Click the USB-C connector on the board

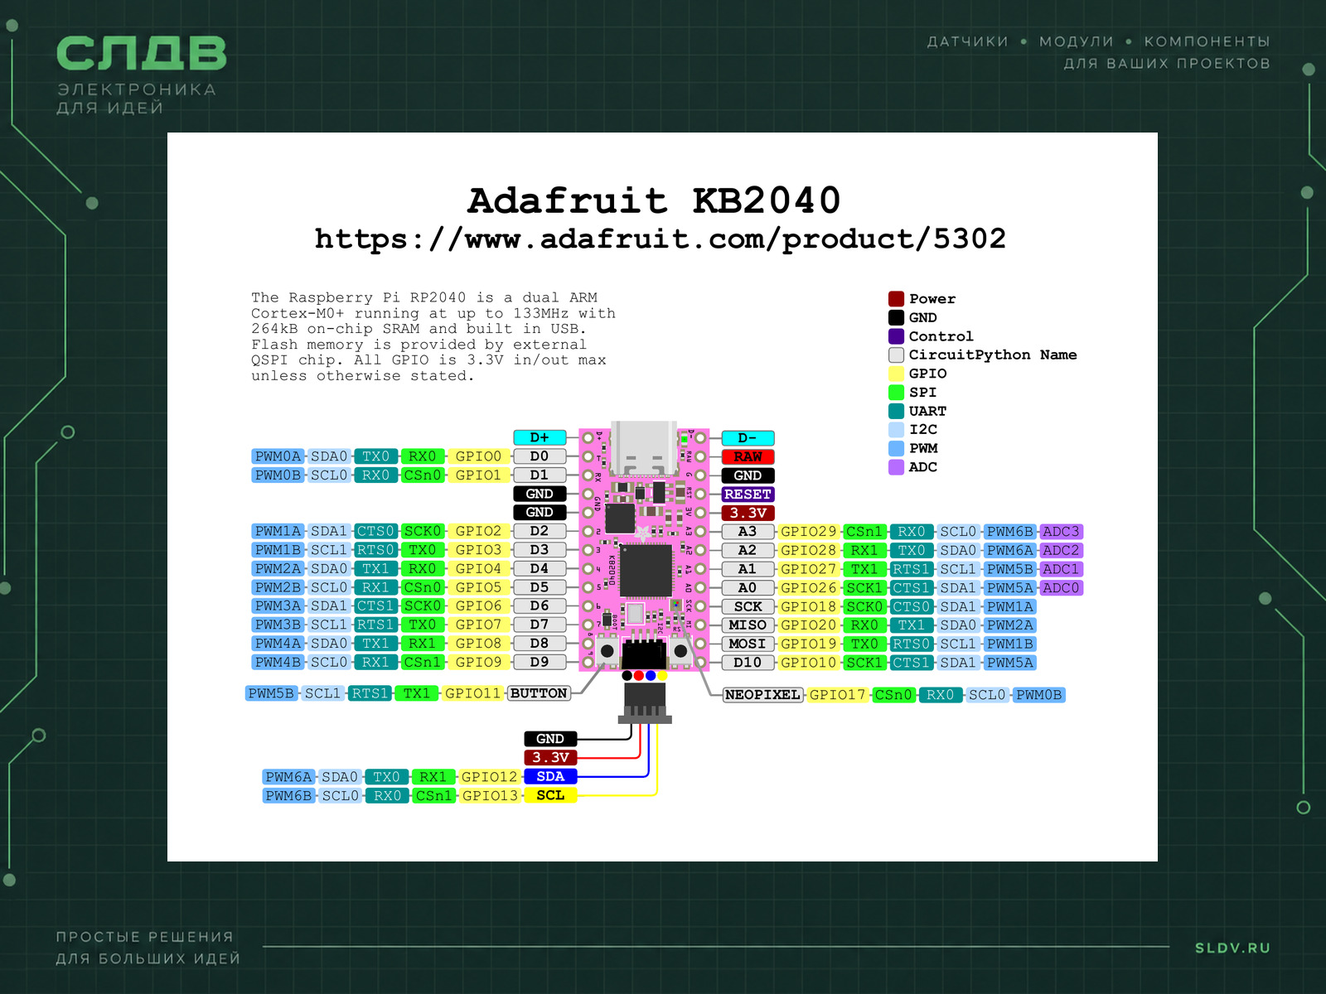[x=644, y=447]
